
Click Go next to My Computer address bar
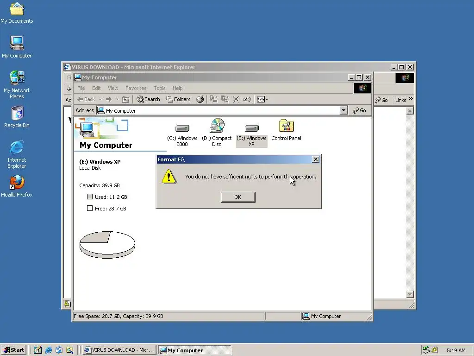(x=360, y=110)
